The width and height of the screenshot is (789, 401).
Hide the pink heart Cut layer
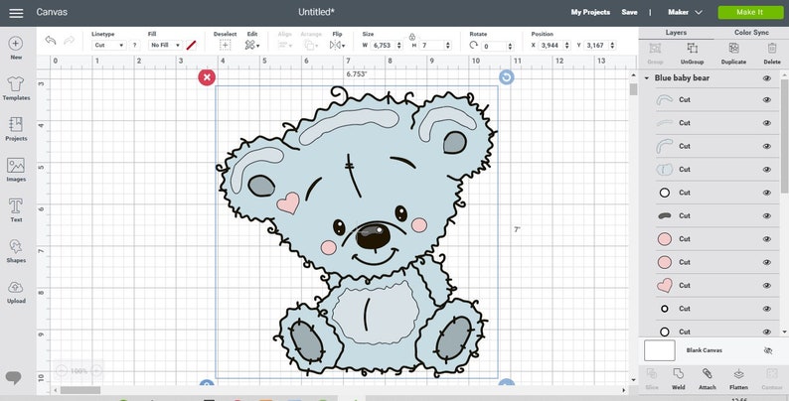tap(767, 286)
